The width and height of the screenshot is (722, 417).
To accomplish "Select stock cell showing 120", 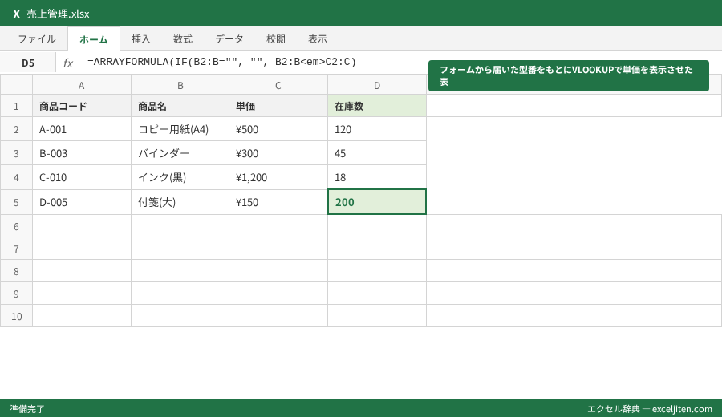I will click(x=377, y=129).
